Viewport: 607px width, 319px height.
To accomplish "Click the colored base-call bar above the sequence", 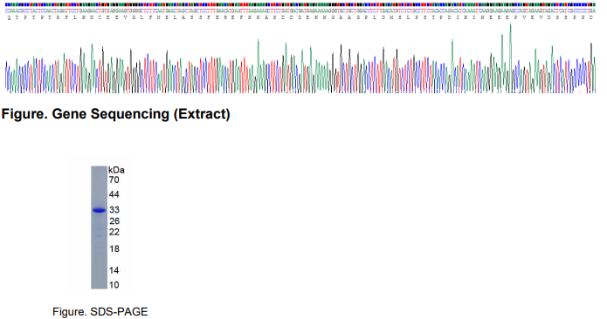I will [300, 4].
